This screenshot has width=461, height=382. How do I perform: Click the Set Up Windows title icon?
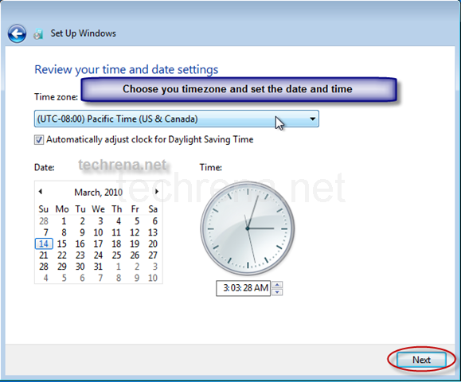click(38, 33)
